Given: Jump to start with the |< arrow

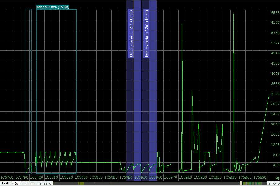Looking at the screenshot, I should 40,184.
